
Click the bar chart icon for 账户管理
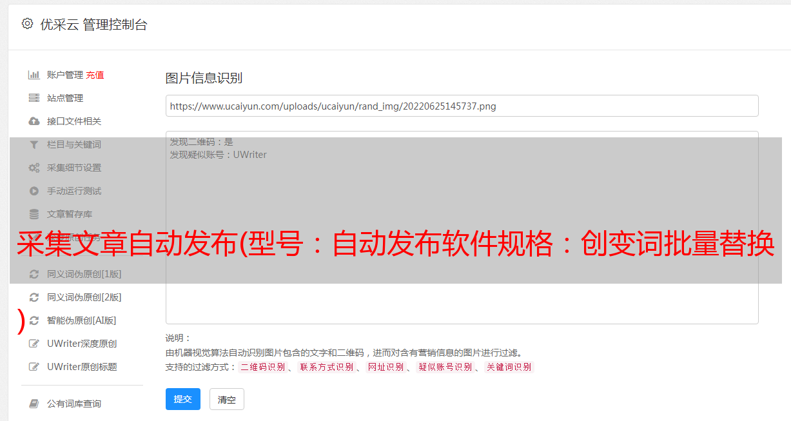[x=34, y=75]
